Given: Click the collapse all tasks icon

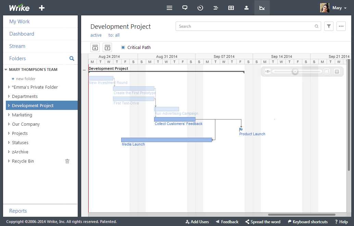Looking at the screenshot, I should click(x=107, y=47).
